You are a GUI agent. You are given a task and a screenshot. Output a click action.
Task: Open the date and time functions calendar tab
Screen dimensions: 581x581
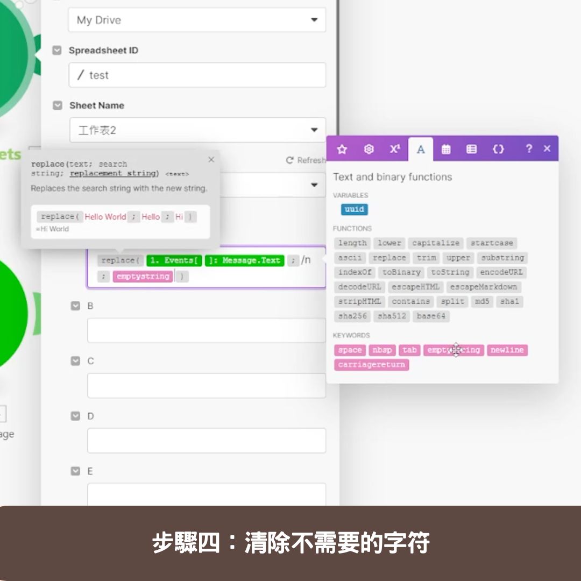[446, 149]
